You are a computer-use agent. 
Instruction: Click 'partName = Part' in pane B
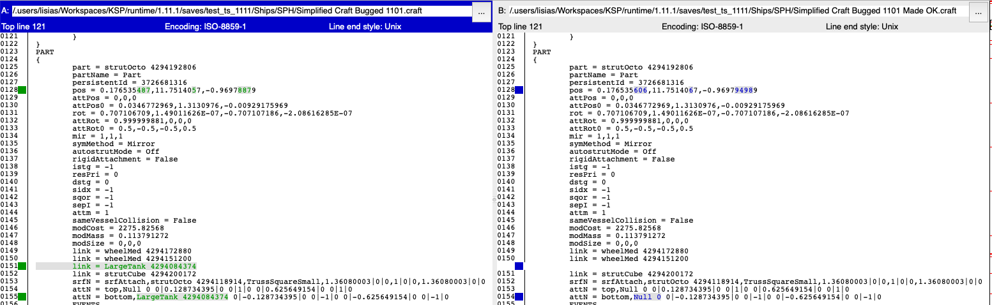(x=604, y=75)
